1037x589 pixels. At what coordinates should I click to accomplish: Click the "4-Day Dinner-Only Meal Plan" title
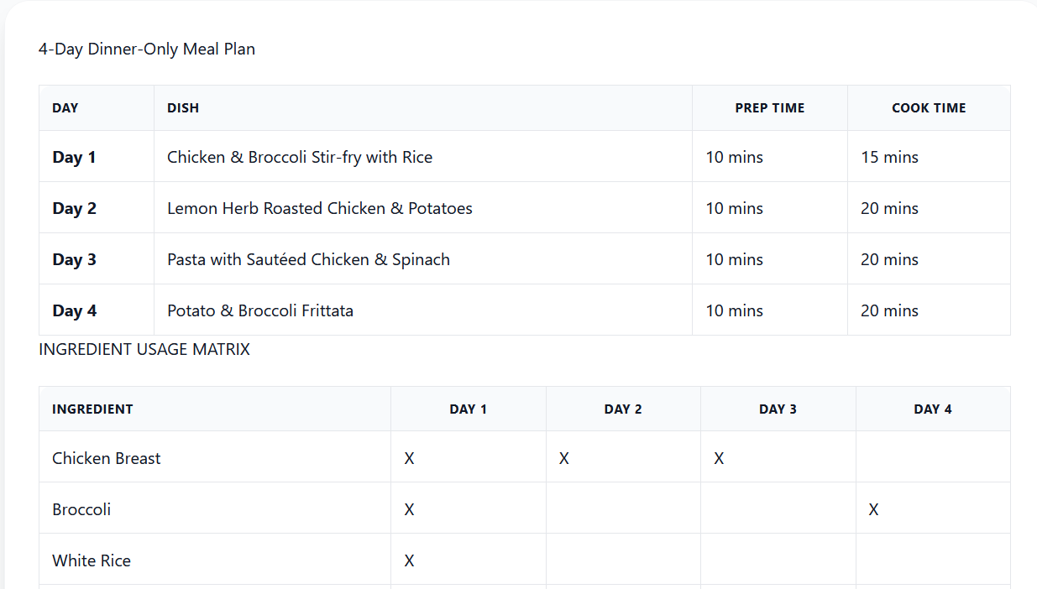tap(147, 50)
